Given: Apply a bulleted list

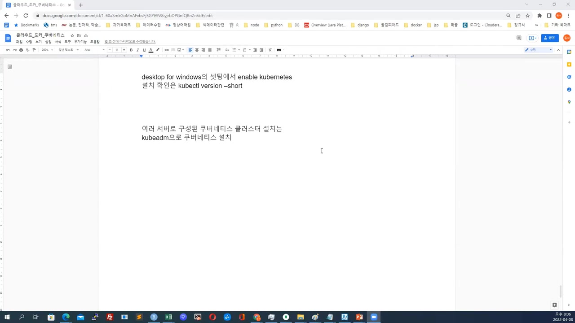Looking at the screenshot, I should pos(234,50).
